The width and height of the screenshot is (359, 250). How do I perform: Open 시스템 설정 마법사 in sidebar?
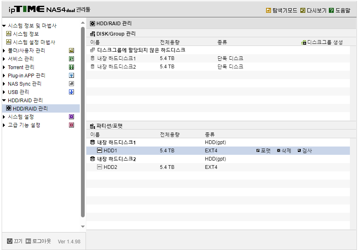pos(34,42)
